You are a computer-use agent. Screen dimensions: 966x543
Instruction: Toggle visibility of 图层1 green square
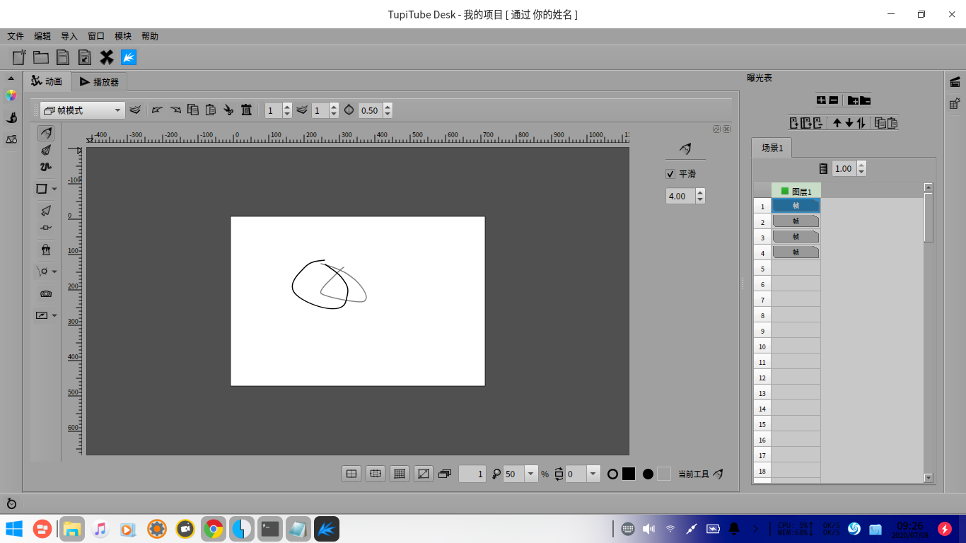(x=785, y=191)
